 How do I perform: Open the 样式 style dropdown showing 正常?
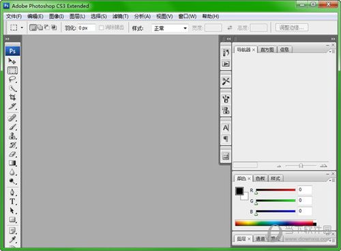pyautogui.click(x=170, y=28)
